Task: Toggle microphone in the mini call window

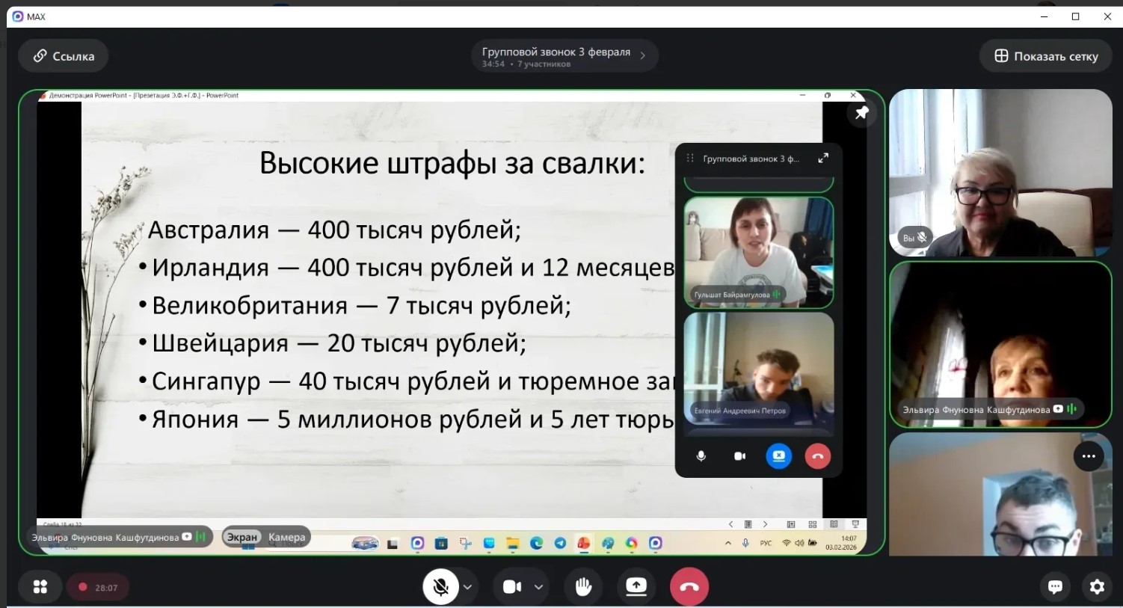Action: click(701, 456)
